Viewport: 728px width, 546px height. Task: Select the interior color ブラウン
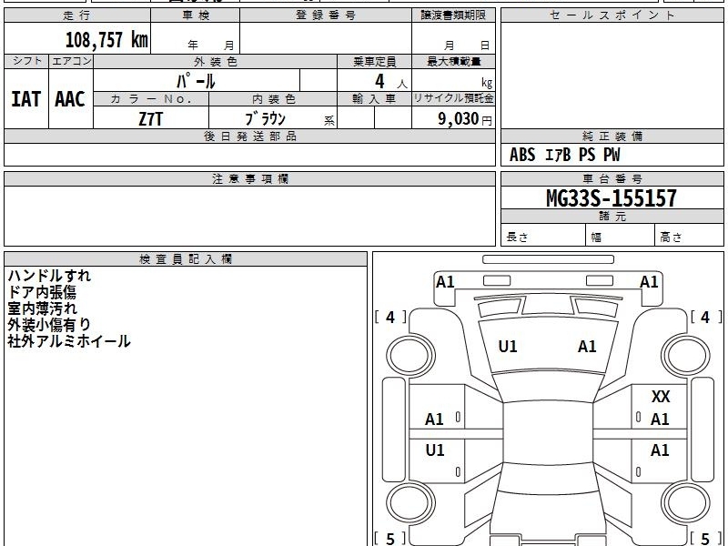[265, 119]
